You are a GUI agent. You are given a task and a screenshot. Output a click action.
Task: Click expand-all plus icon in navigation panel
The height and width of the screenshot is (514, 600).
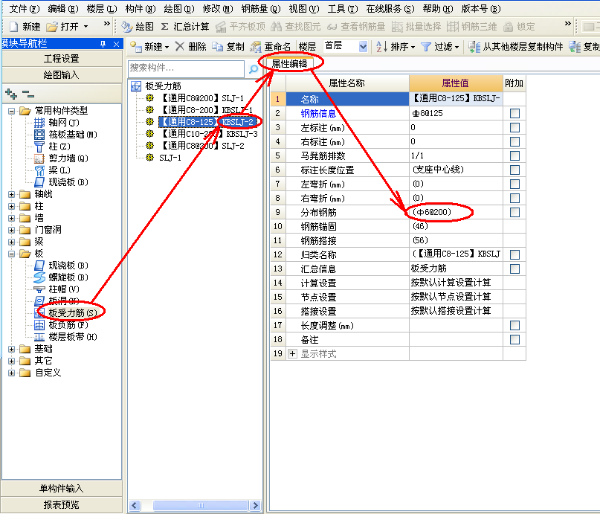pos(11,94)
